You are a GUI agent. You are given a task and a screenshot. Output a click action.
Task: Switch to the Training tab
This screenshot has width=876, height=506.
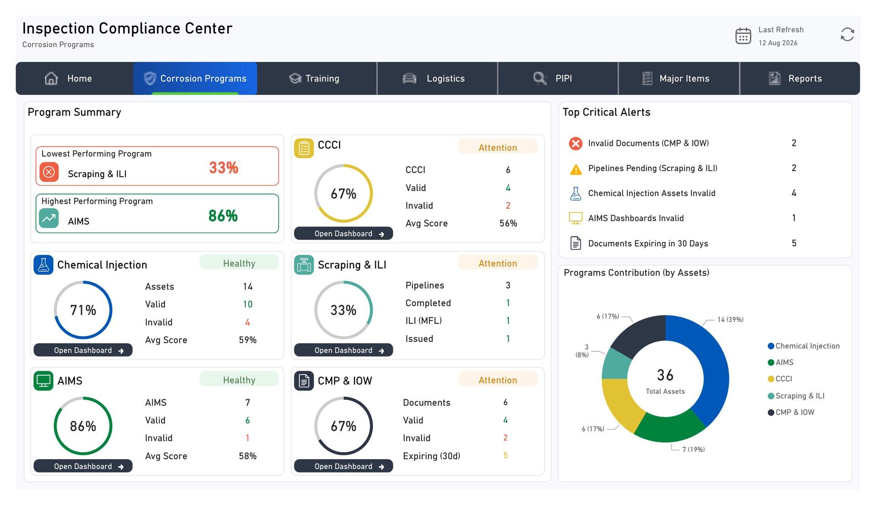click(x=317, y=78)
